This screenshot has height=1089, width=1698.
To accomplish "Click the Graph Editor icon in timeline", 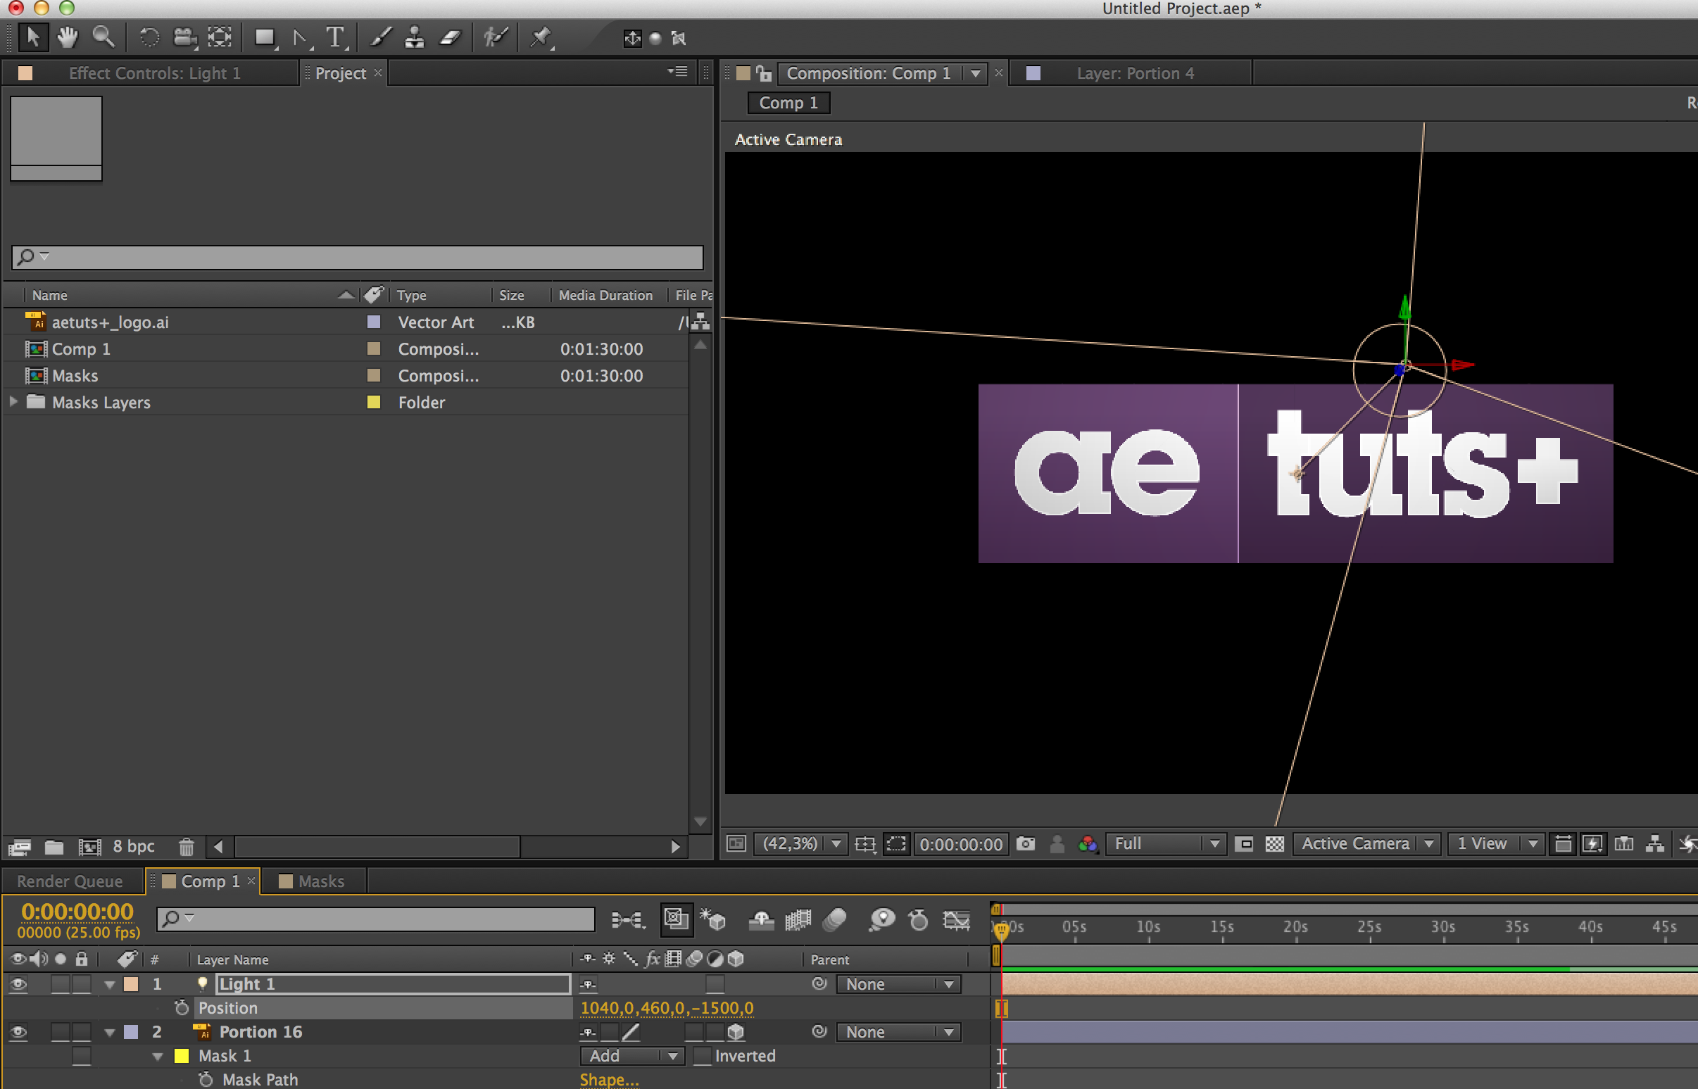I will [956, 920].
